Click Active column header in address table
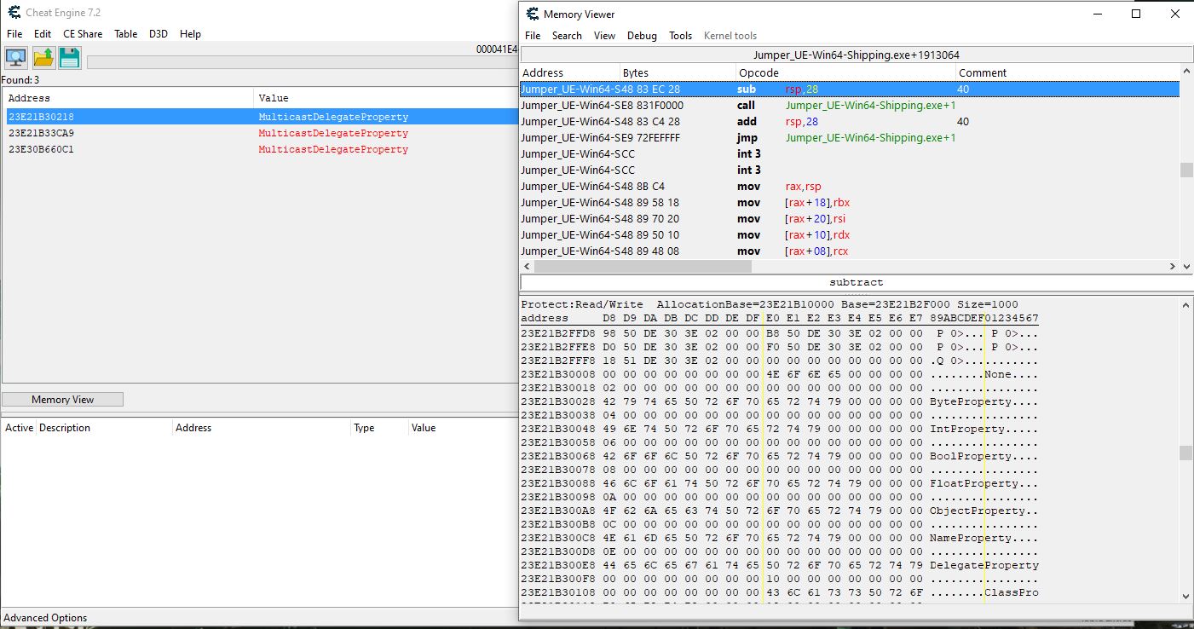 pos(19,428)
